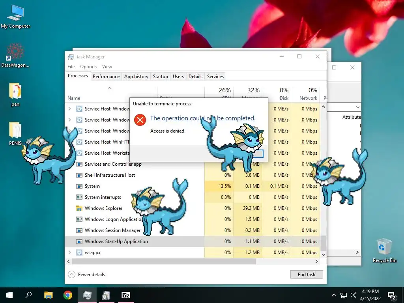Expand the first Service Host row

[69, 109]
